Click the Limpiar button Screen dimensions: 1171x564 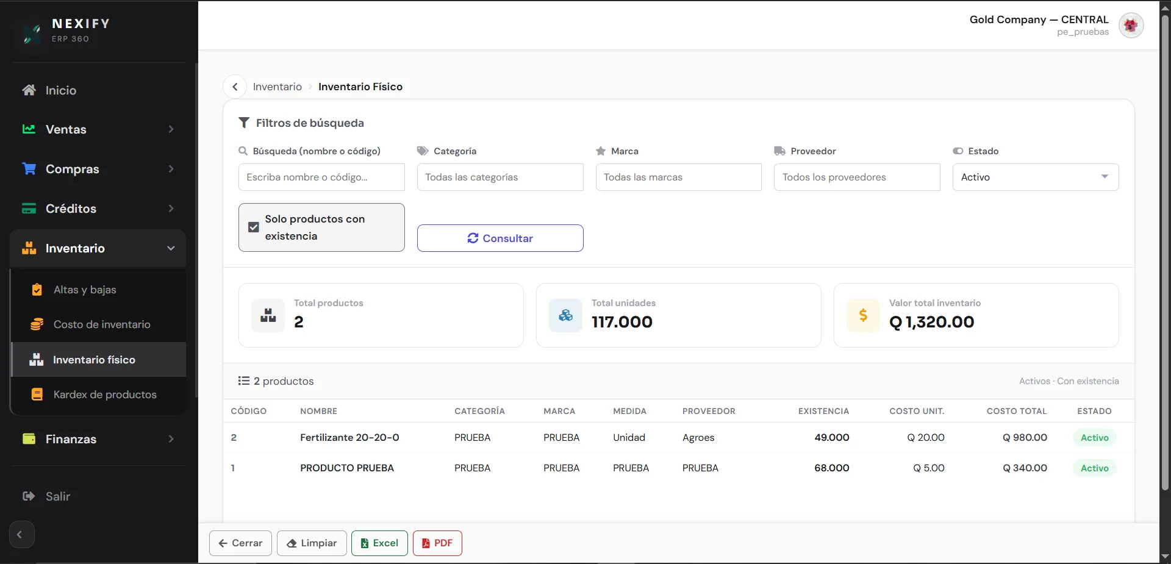pos(312,543)
